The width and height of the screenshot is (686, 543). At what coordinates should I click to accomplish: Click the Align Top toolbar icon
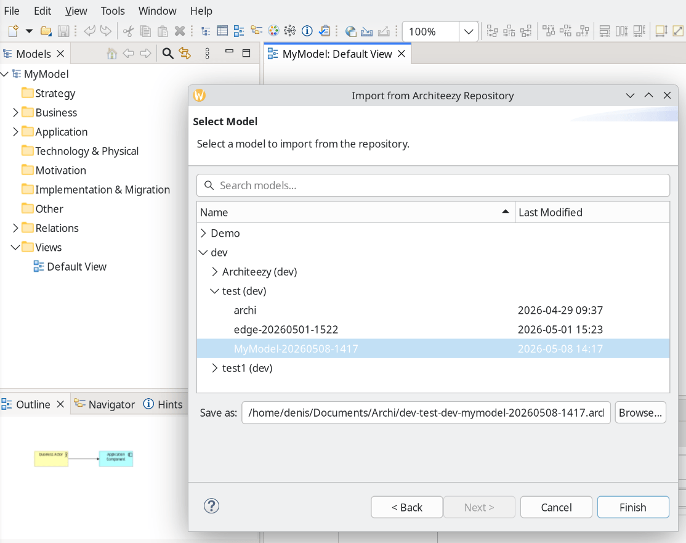549,31
